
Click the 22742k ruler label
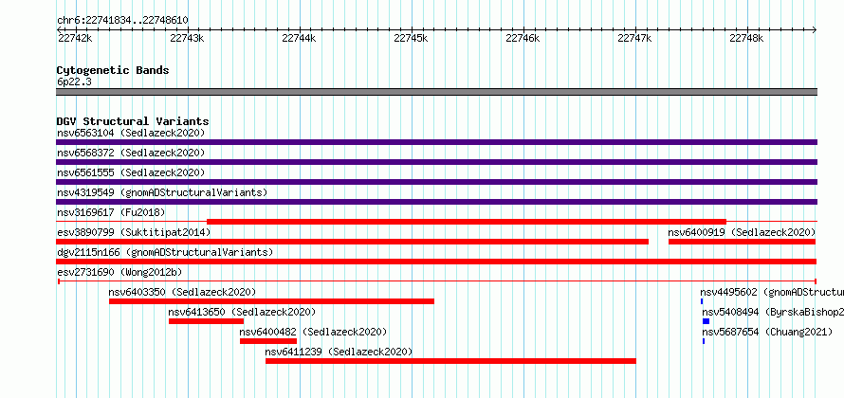click(x=75, y=38)
